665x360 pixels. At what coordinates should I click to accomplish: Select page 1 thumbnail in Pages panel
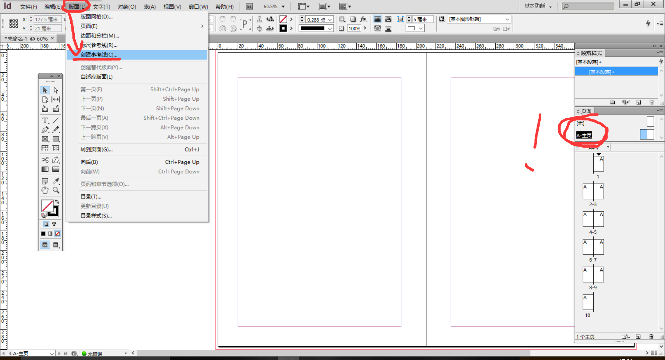click(598, 164)
